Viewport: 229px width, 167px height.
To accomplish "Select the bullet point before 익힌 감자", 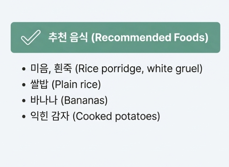I will pyautogui.click(x=24, y=116).
